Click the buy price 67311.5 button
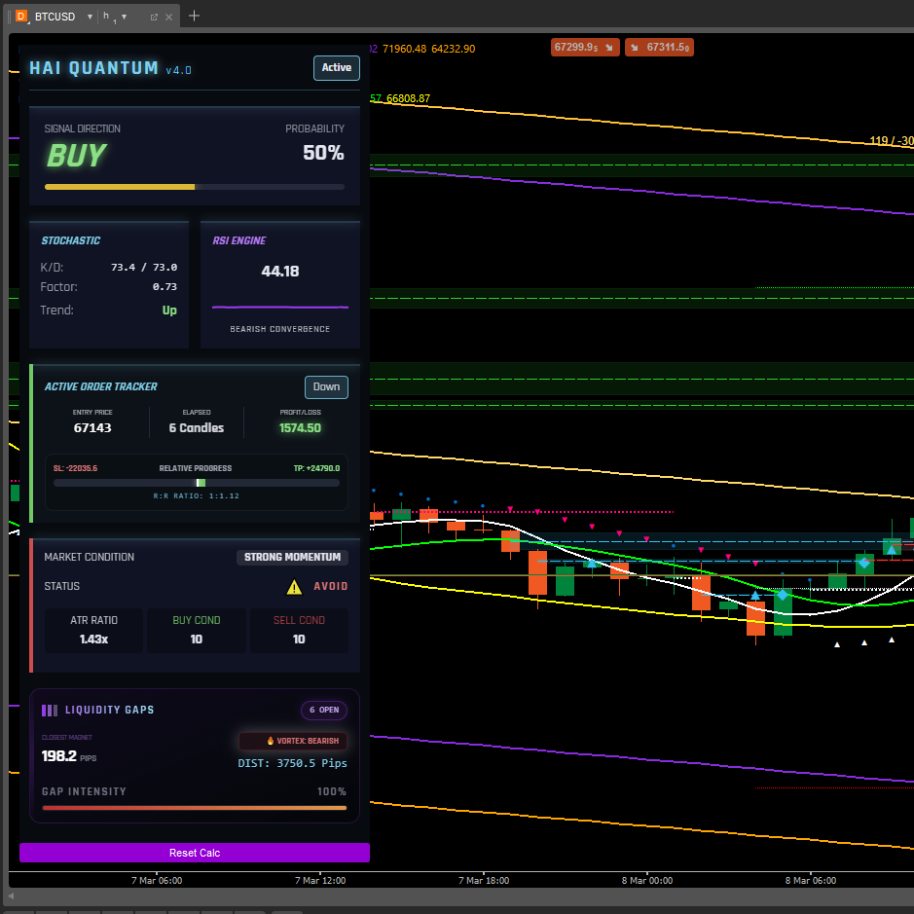Viewport: 914px width, 914px height. 659,47
